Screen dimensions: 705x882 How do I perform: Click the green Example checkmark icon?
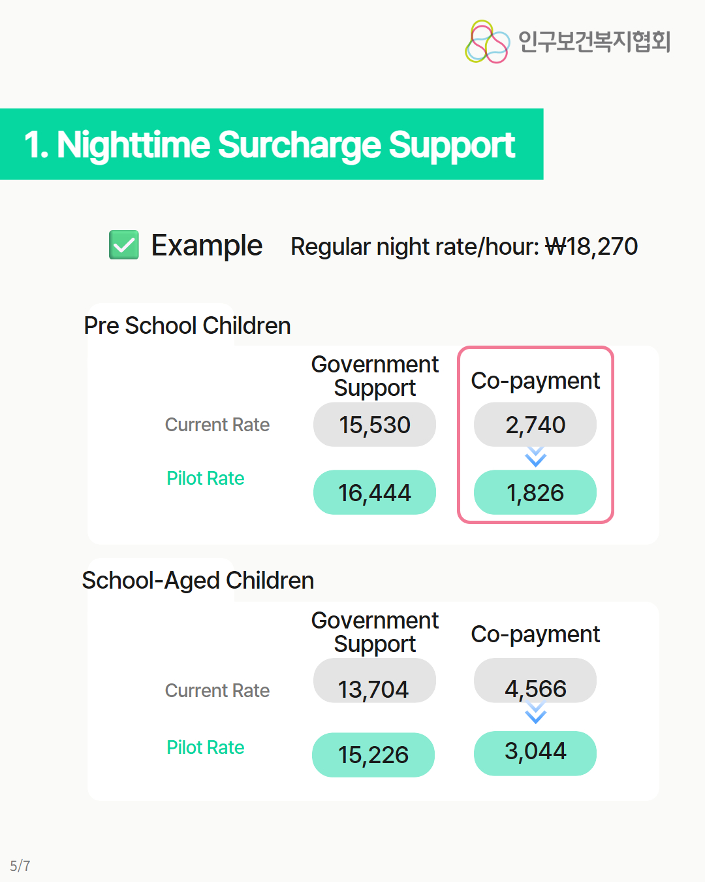(124, 245)
